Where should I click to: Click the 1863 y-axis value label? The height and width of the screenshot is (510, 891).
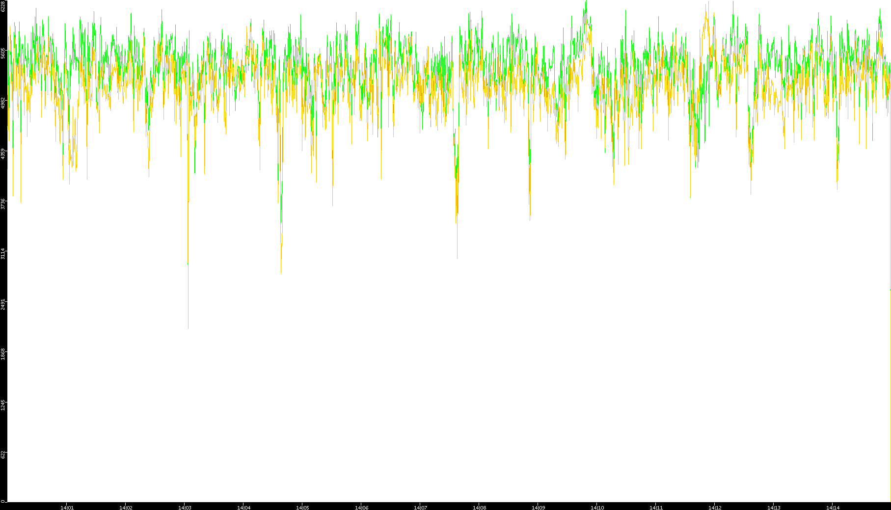coord(3,354)
